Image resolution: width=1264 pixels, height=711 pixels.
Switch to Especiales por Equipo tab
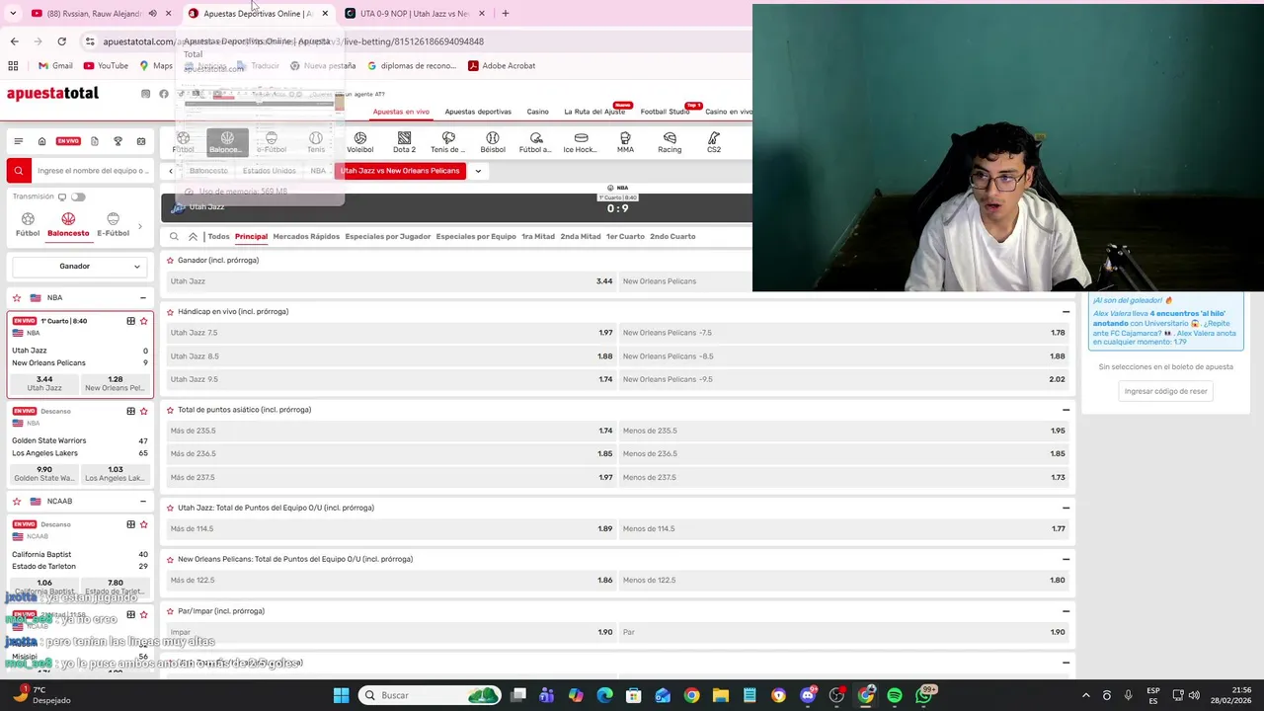476,237
